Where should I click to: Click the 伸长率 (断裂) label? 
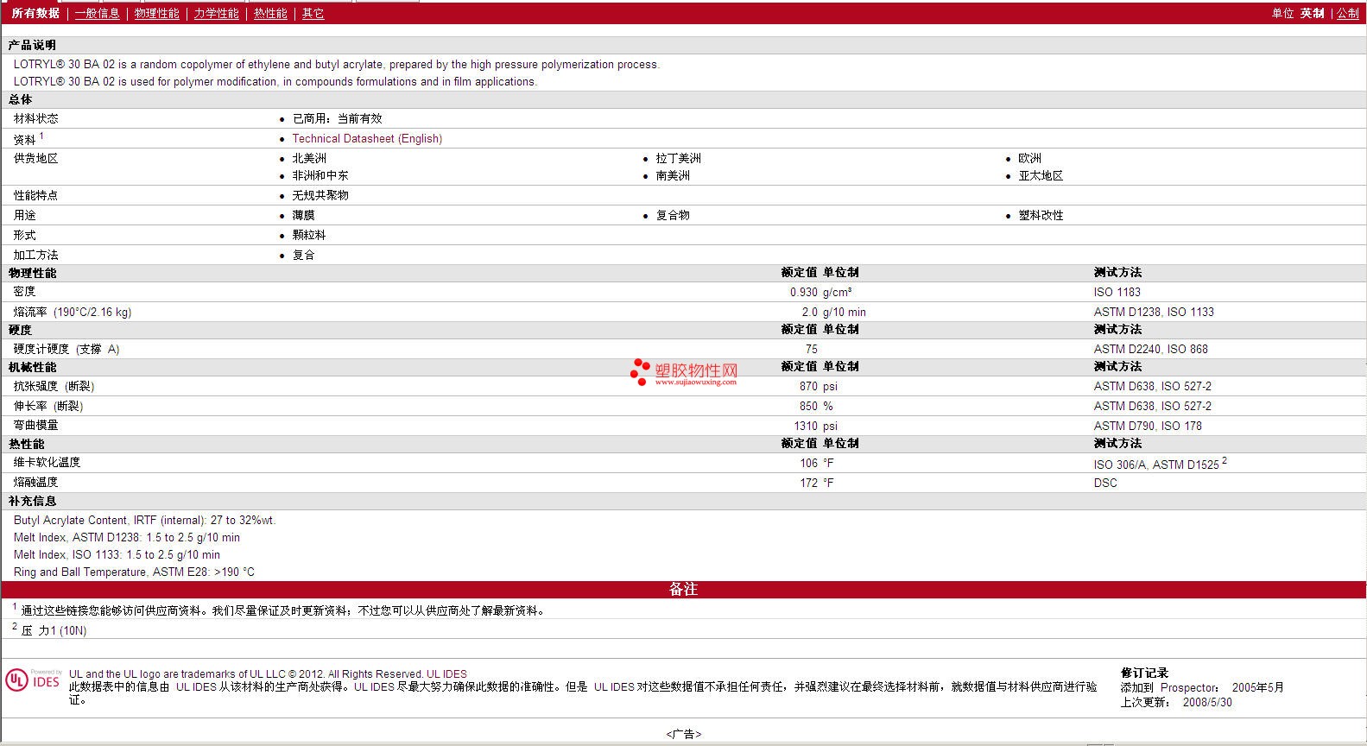[48, 407]
